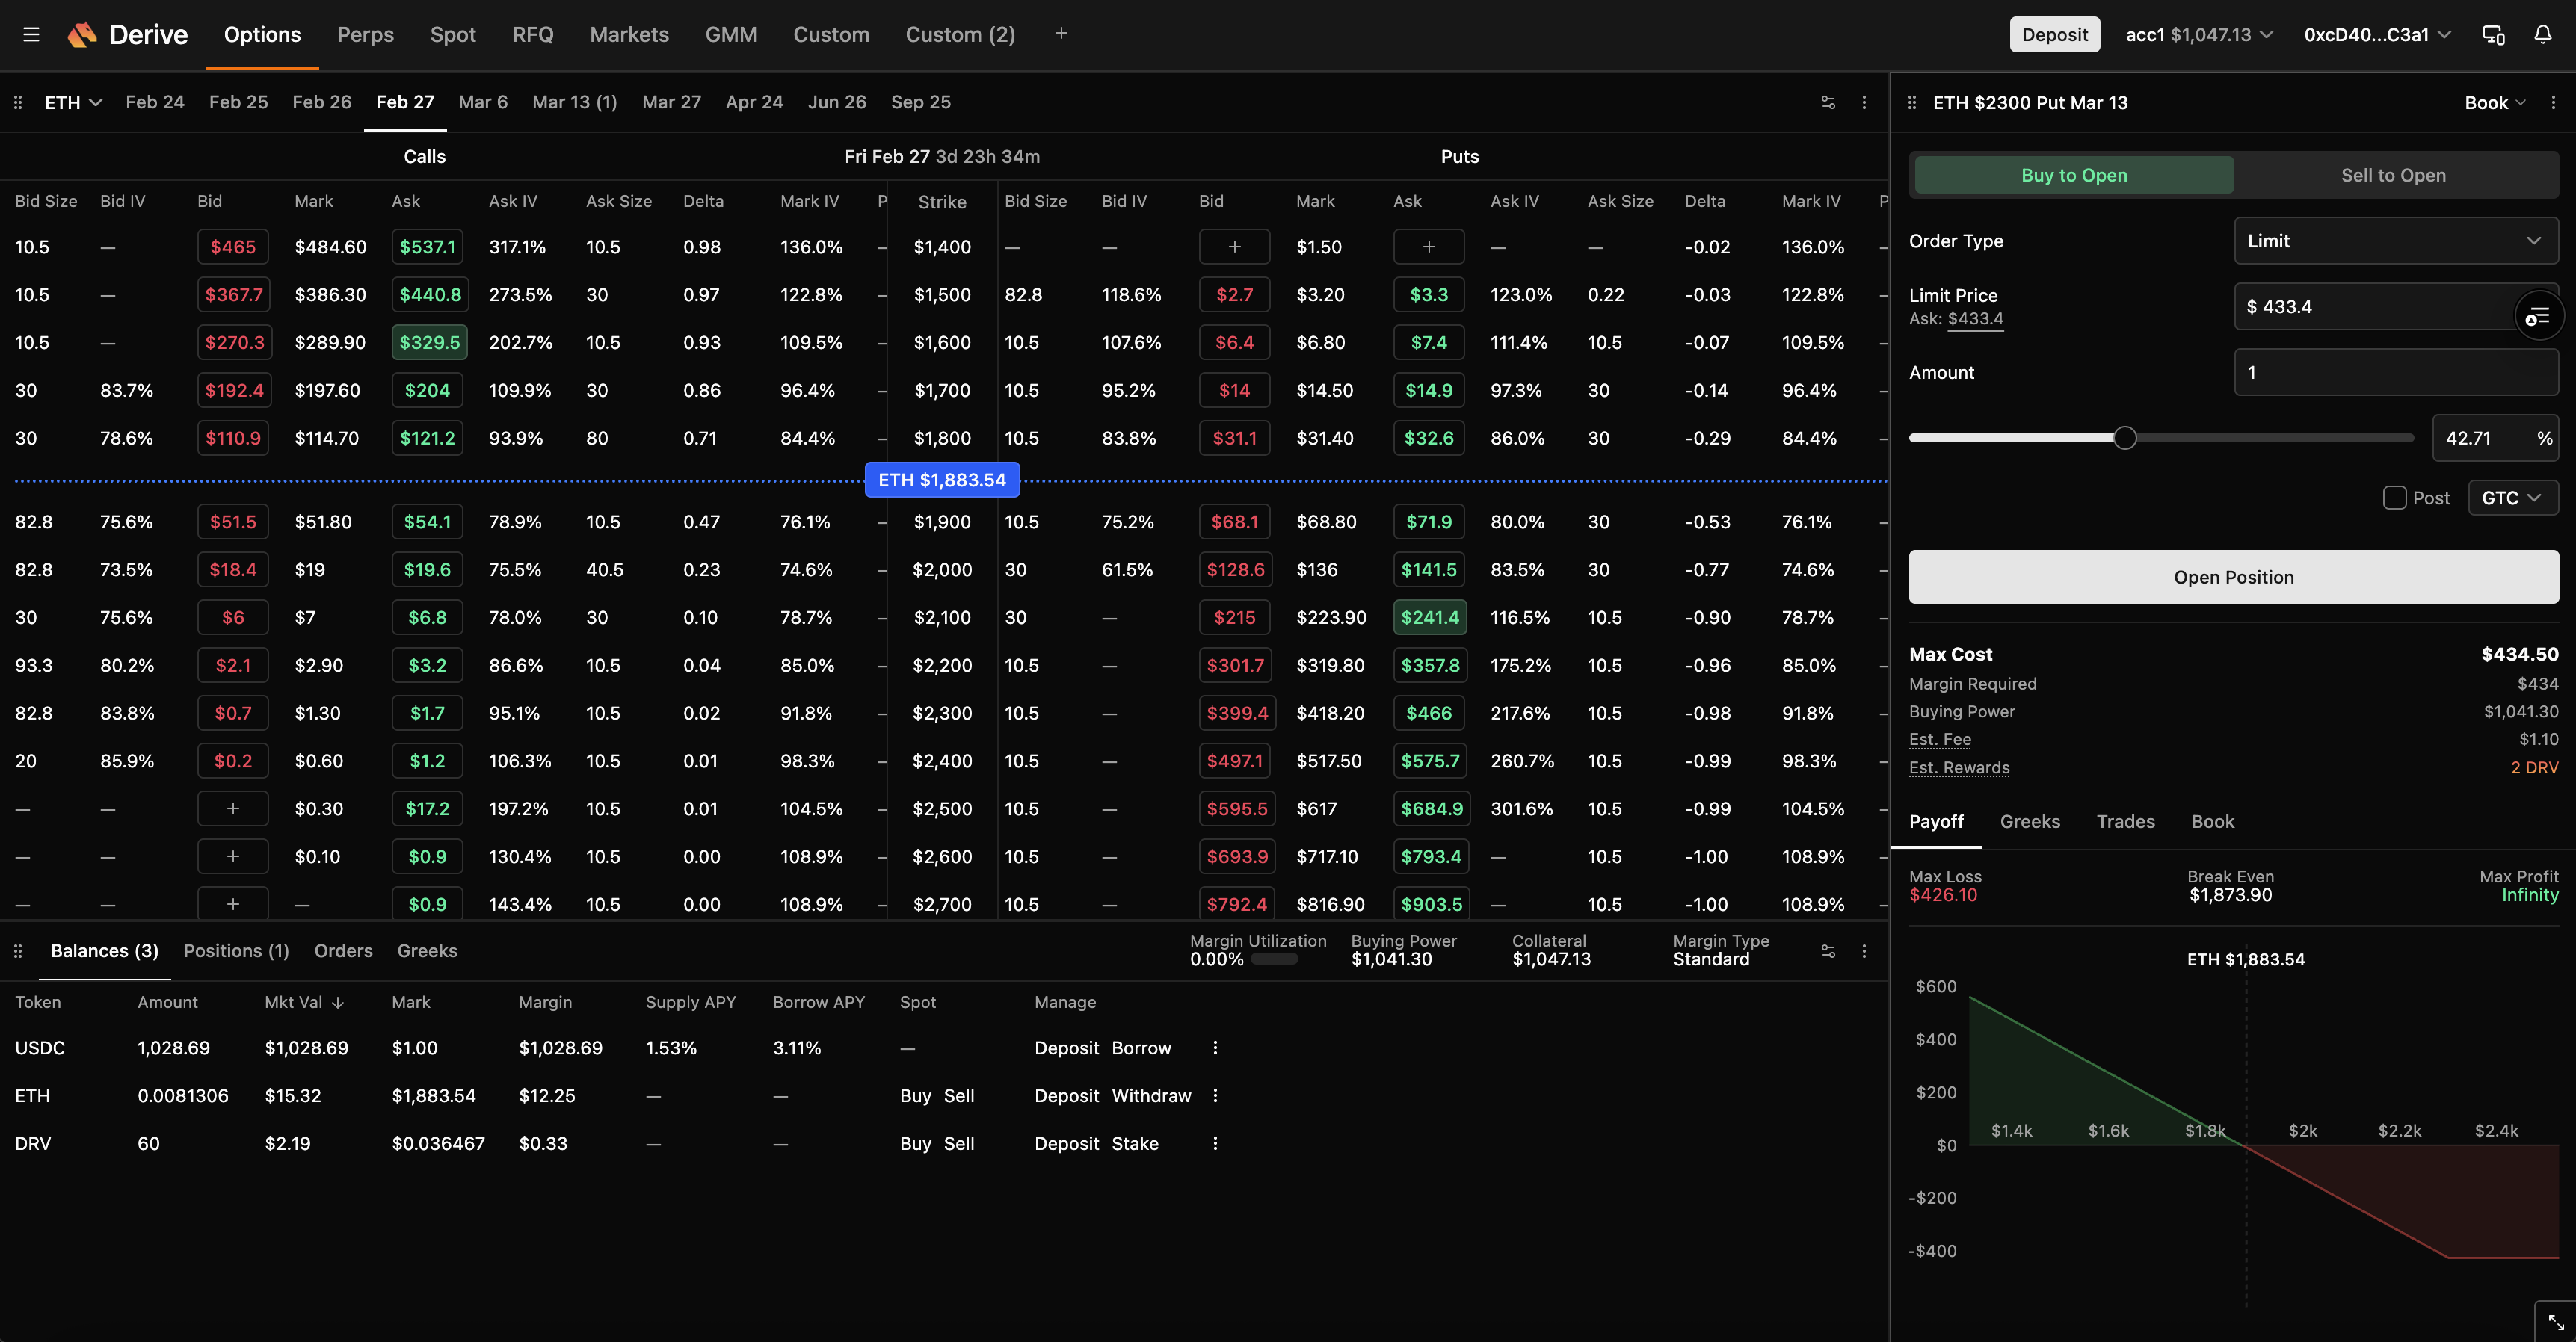Switch to the Perps tab
The height and width of the screenshot is (1342, 2576).
tap(364, 34)
